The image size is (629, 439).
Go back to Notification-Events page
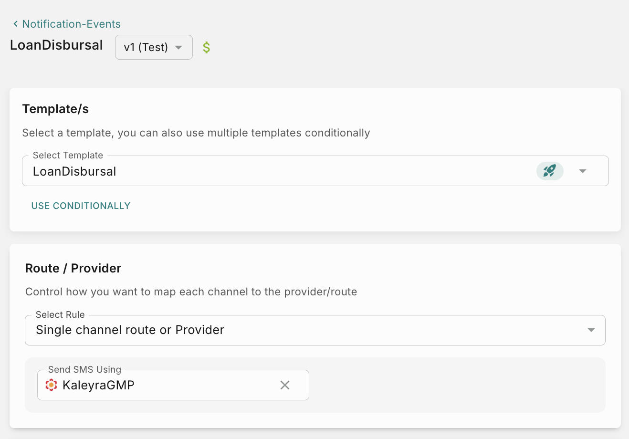(x=71, y=24)
